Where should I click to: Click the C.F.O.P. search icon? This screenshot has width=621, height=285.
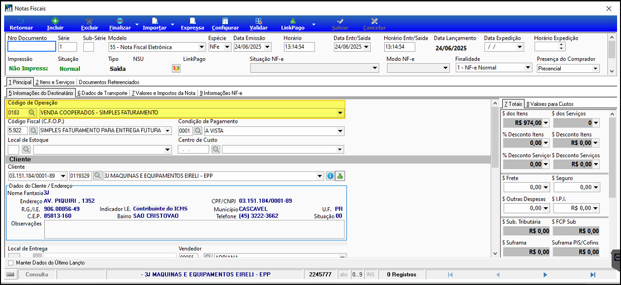pyautogui.click(x=34, y=130)
